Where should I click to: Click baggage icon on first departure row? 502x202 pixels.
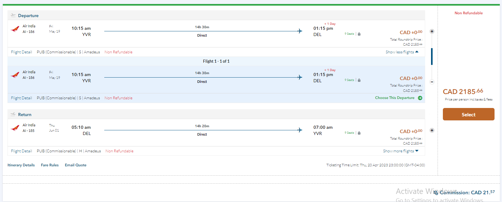pyautogui.click(x=359, y=34)
